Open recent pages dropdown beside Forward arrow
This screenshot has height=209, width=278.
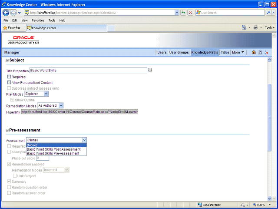click(x=20, y=13)
